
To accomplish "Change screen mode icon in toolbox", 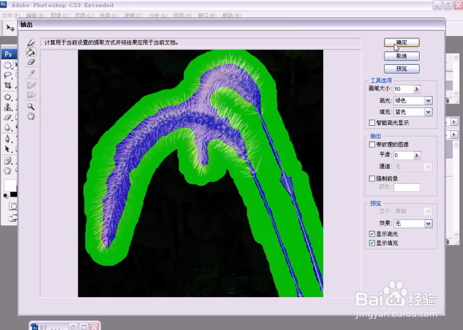I will coord(13,218).
